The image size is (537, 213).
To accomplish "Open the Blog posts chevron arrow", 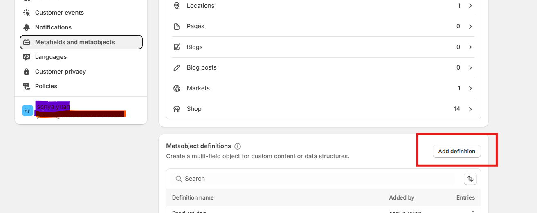I will point(470,68).
